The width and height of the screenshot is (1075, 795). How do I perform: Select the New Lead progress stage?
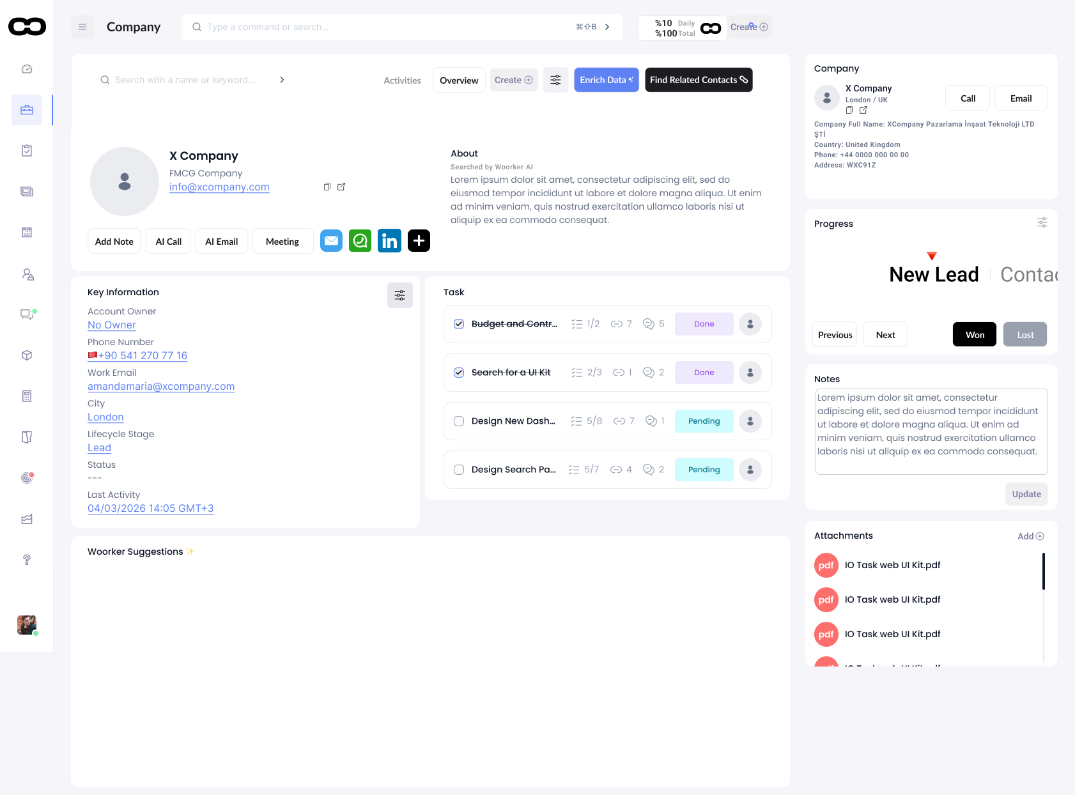point(934,275)
